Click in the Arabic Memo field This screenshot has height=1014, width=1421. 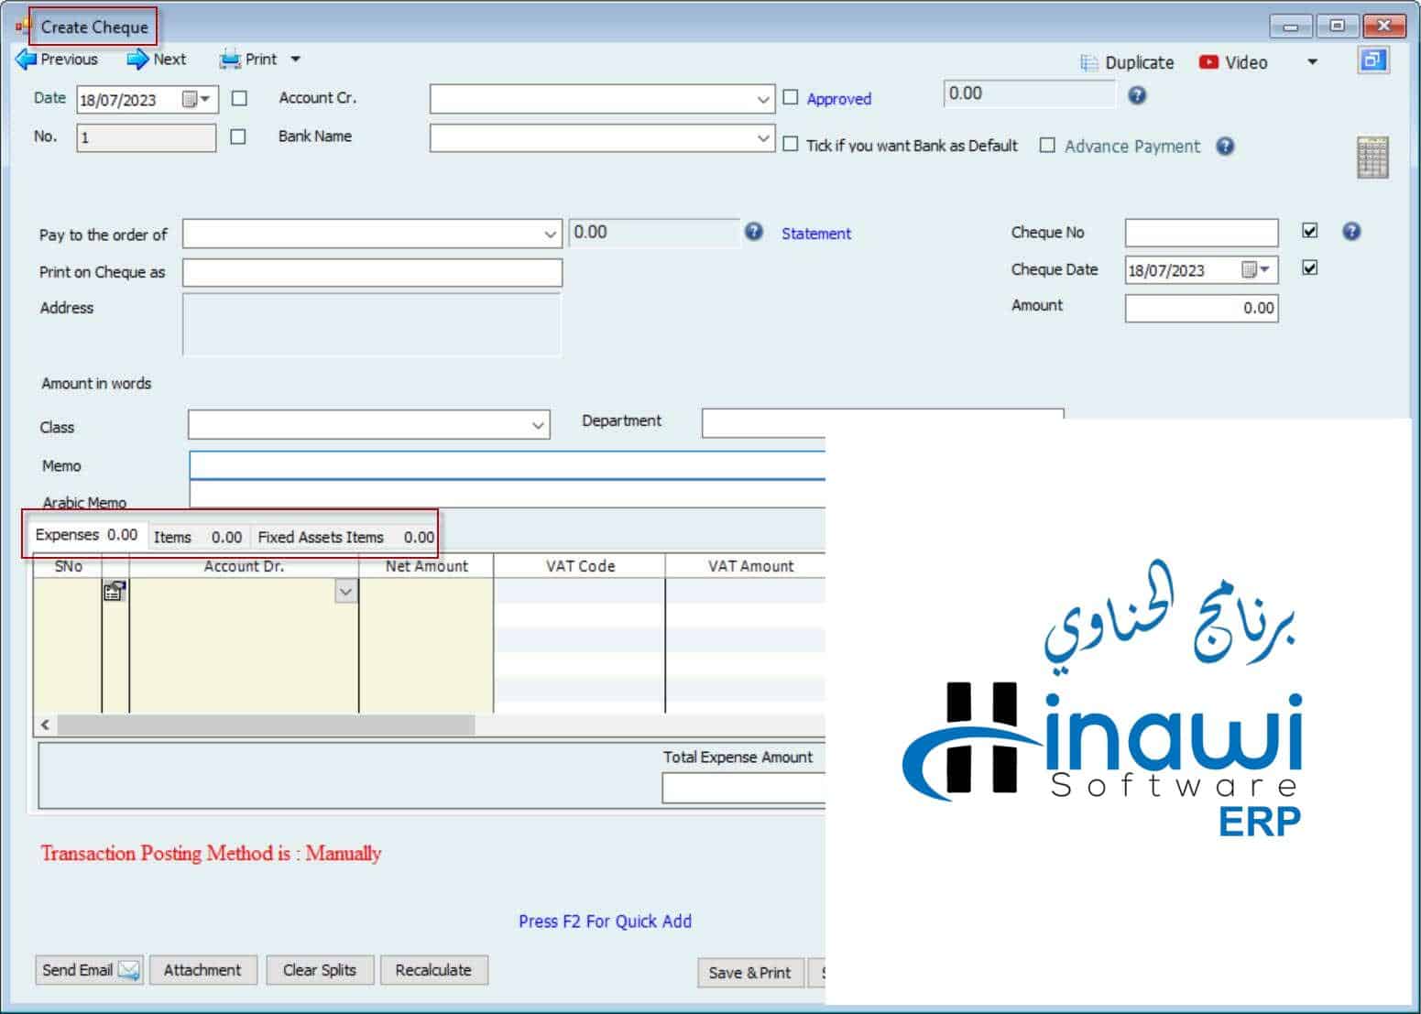click(508, 495)
